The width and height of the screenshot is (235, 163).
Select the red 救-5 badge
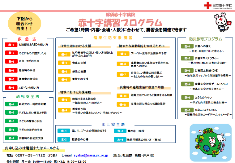[x=11, y=79]
